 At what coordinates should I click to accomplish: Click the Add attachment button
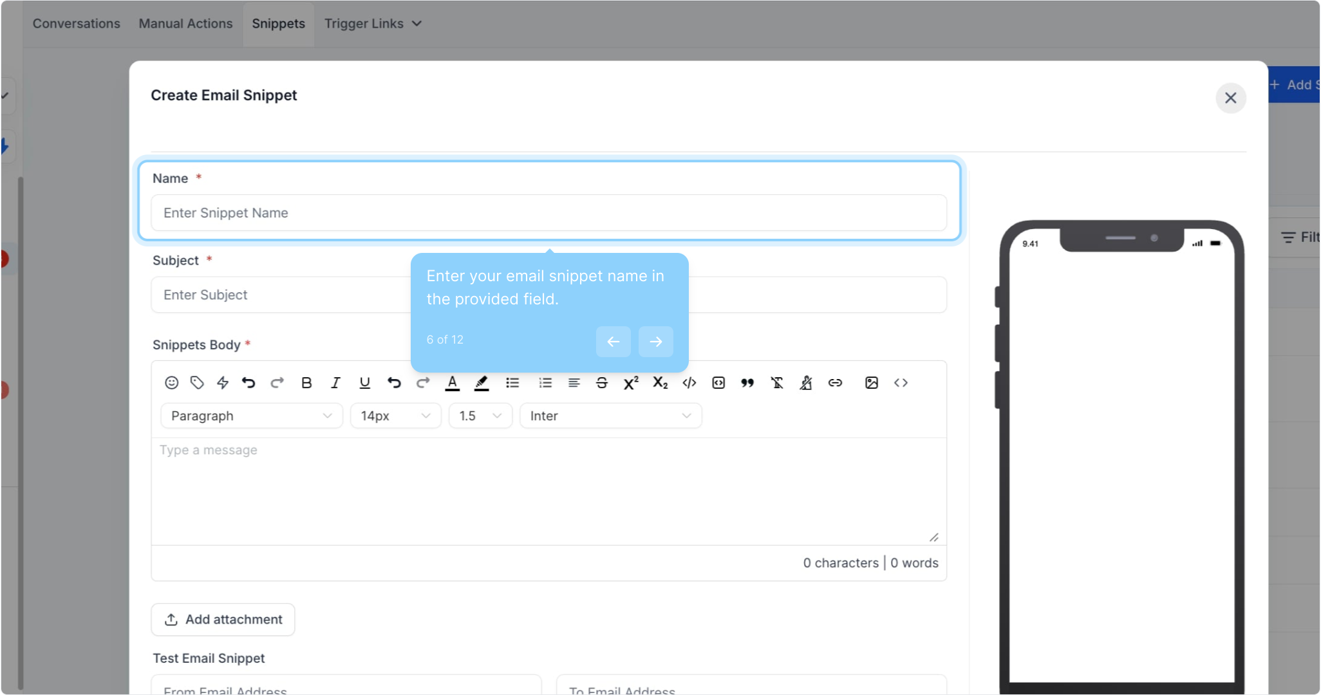(223, 619)
